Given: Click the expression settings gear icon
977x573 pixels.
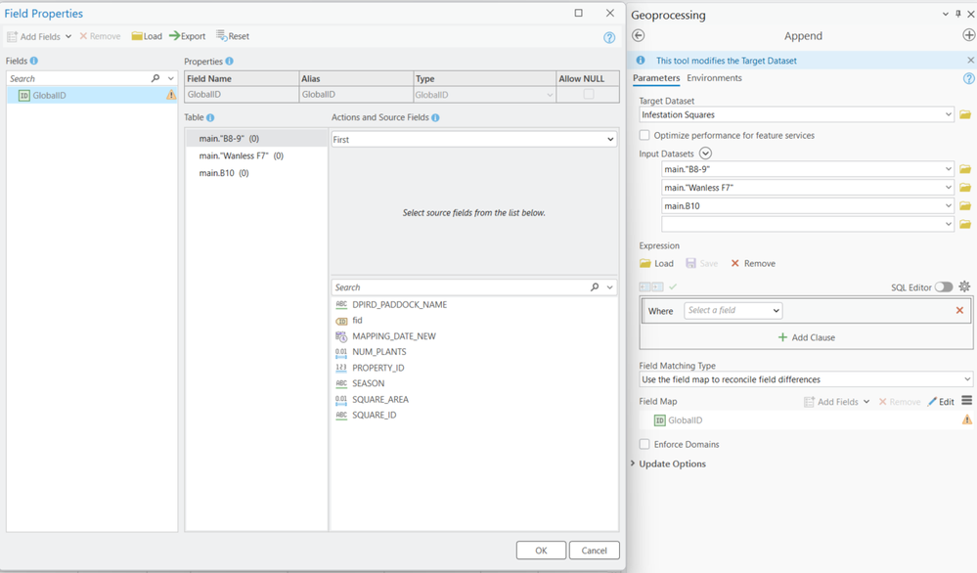Looking at the screenshot, I should (x=964, y=286).
